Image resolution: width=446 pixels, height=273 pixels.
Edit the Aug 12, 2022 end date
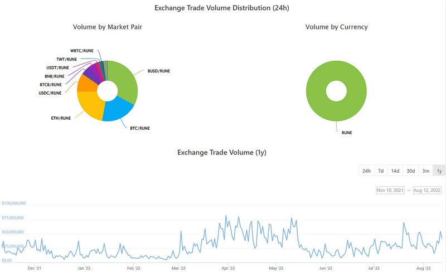[x=428, y=190]
